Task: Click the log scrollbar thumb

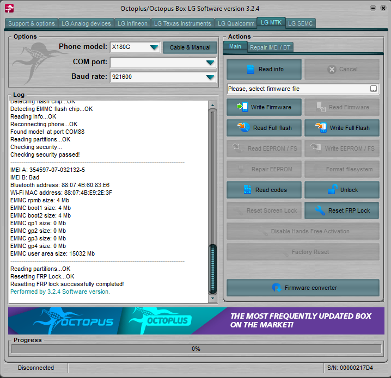Action: [213, 269]
